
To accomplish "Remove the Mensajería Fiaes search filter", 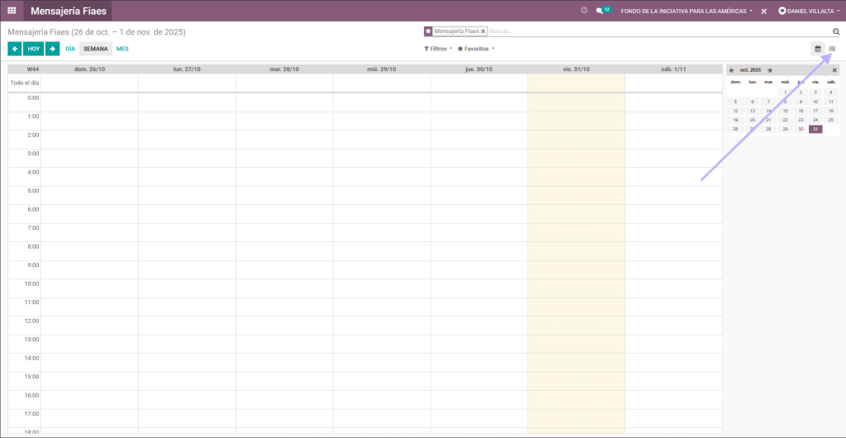I will pos(483,31).
